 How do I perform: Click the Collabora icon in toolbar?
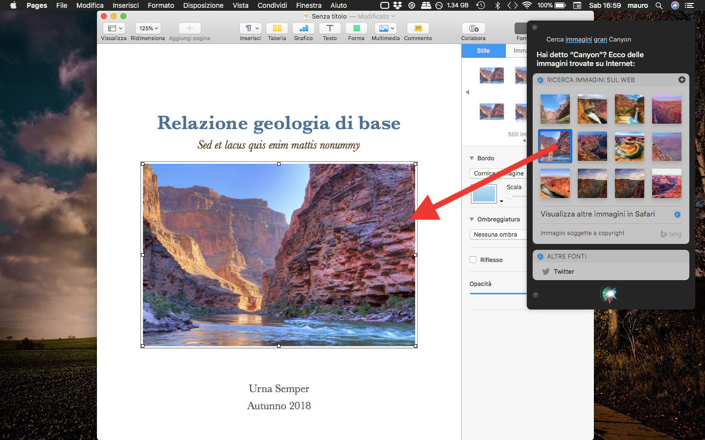[x=473, y=28]
